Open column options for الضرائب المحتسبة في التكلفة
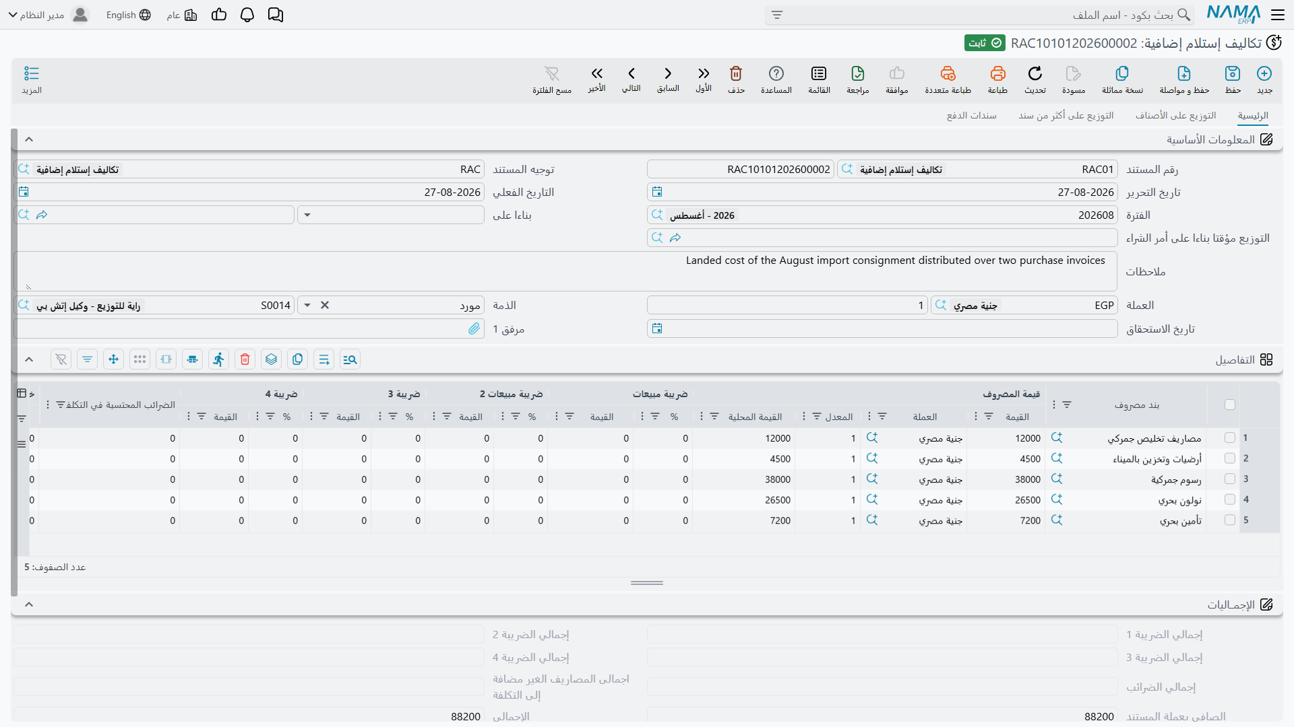 tap(48, 405)
